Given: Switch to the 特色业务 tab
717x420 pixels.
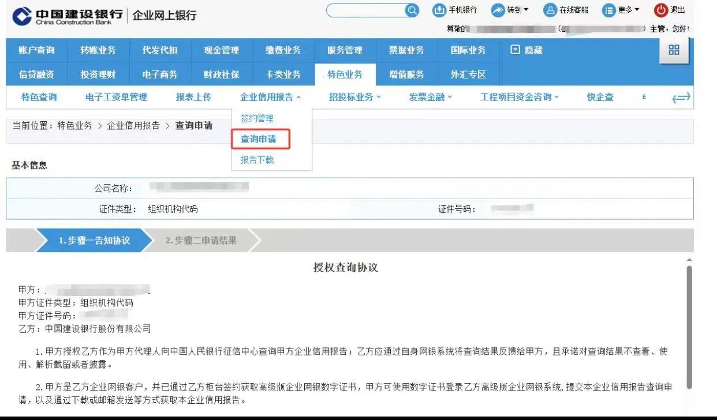Looking at the screenshot, I should tap(345, 74).
